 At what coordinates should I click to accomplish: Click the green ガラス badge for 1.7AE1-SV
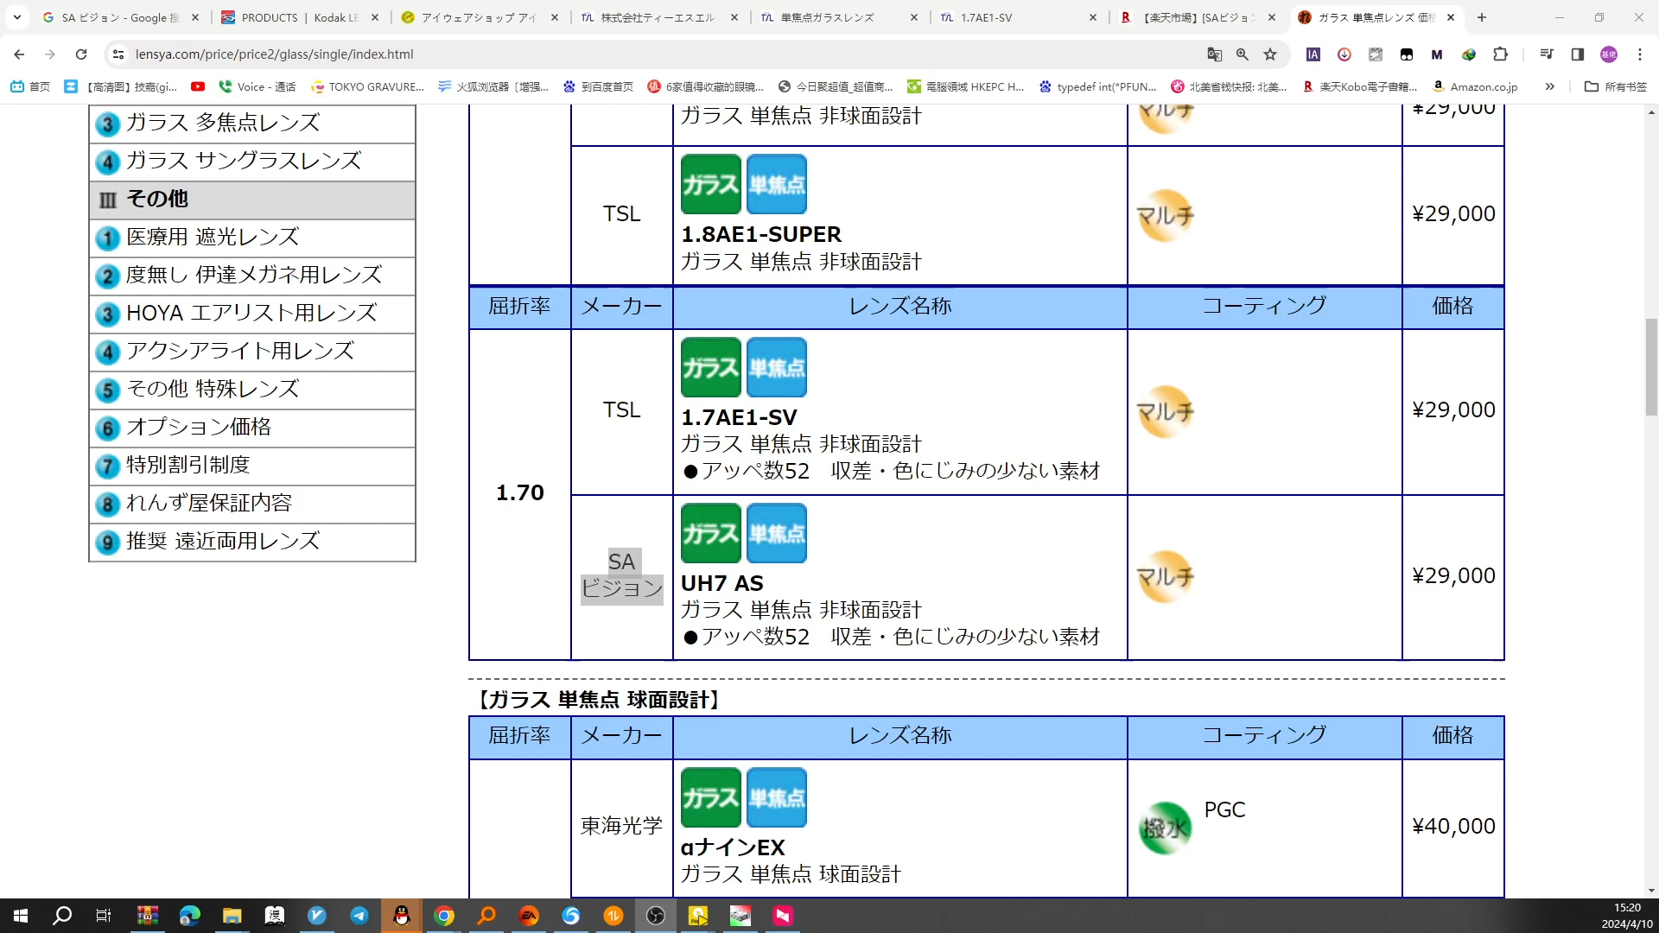[x=711, y=367]
